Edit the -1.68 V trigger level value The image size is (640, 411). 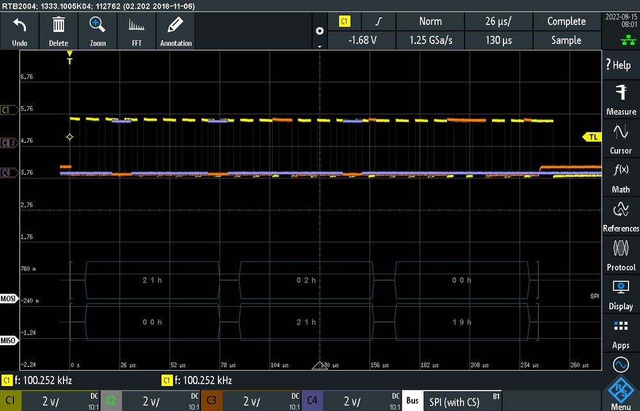click(x=361, y=40)
